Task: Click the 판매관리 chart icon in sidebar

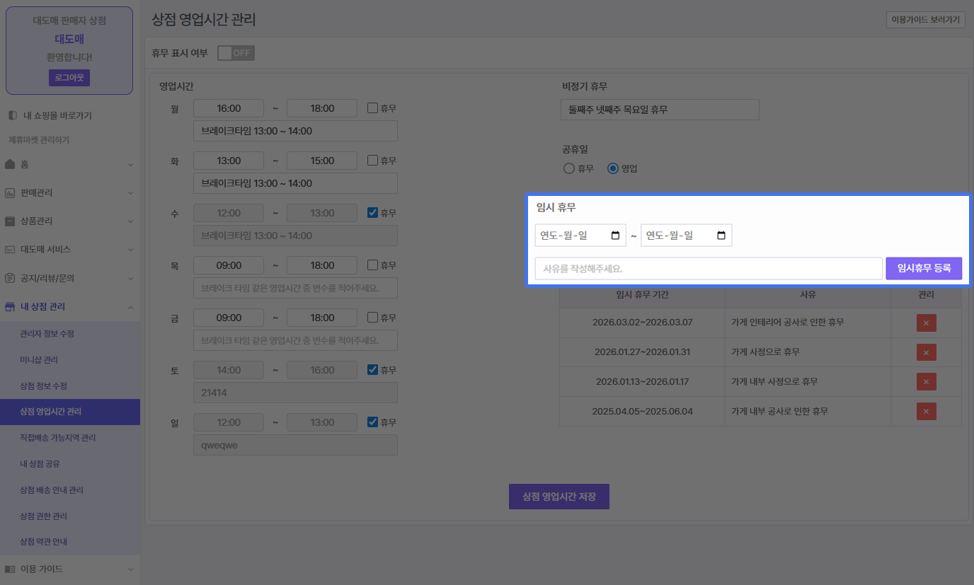Action: click(x=10, y=192)
